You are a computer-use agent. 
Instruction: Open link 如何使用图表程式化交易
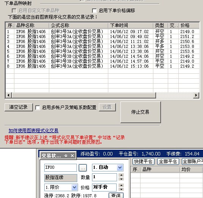[x=34, y=131]
